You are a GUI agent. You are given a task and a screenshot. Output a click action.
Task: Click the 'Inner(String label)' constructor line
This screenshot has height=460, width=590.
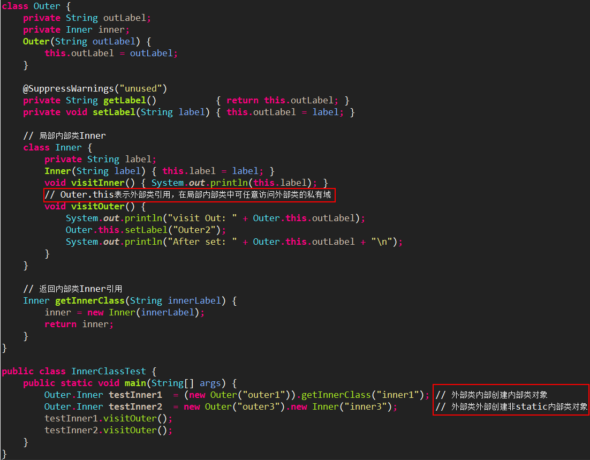click(x=160, y=171)
